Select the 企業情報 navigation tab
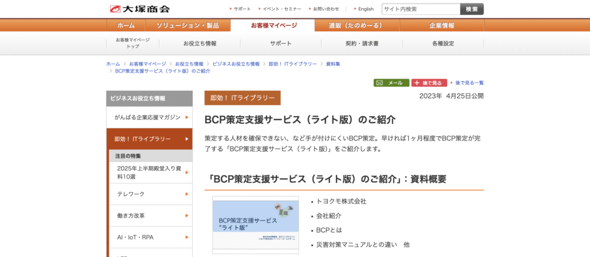Image resolution: width=590 pixels, height=257 pixels. coord(441,25)
